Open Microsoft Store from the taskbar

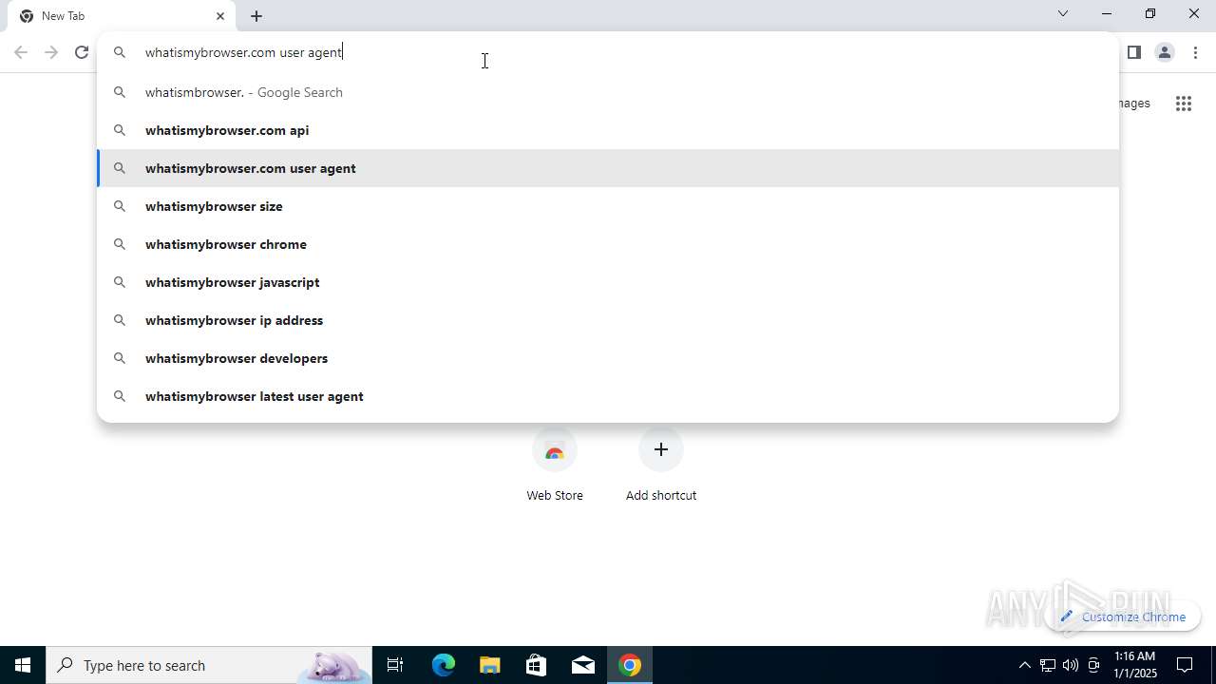[x=537, y=665]
